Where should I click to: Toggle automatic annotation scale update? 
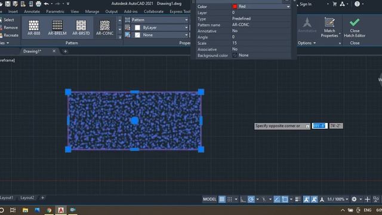tap(315, 199)
